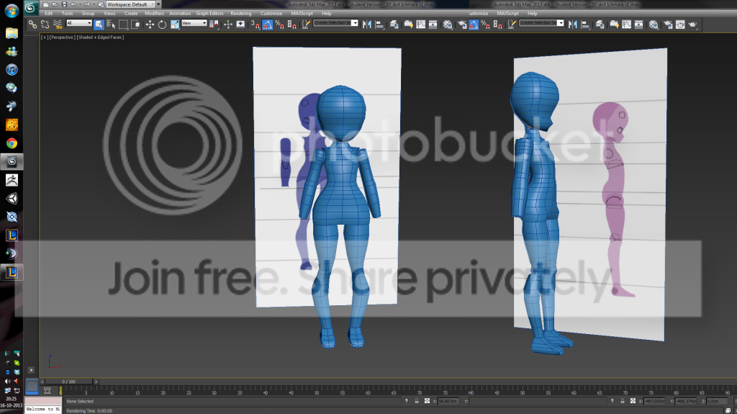Screen dimensions: 737x414
Task: Open [Shaded + Edged Faces] shading menu
Action: pos(101,37)
